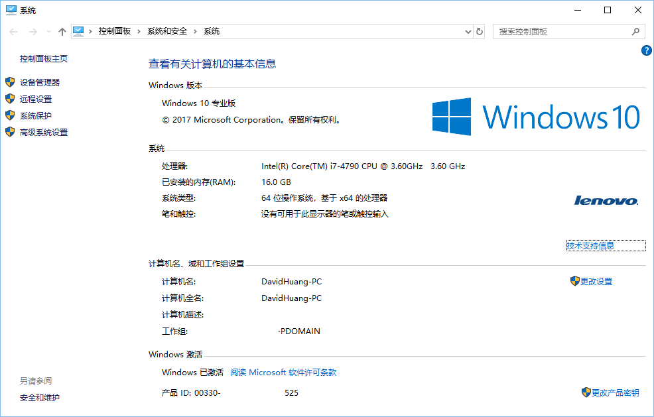This screenshot has width=654, height=417.
Task: Click 没有可用于此显示器的笔或触控输入 text
Action: (x=325, y=214)
